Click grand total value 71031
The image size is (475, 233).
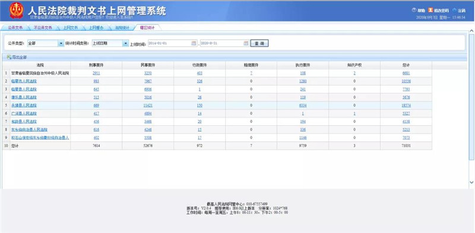[406, 146]
